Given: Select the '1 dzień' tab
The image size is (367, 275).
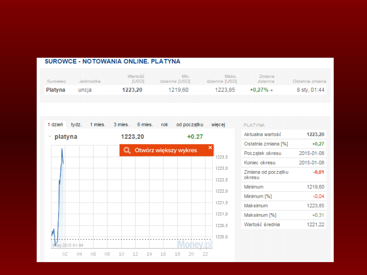Looking at the screenshot, I should click(55, 125).
